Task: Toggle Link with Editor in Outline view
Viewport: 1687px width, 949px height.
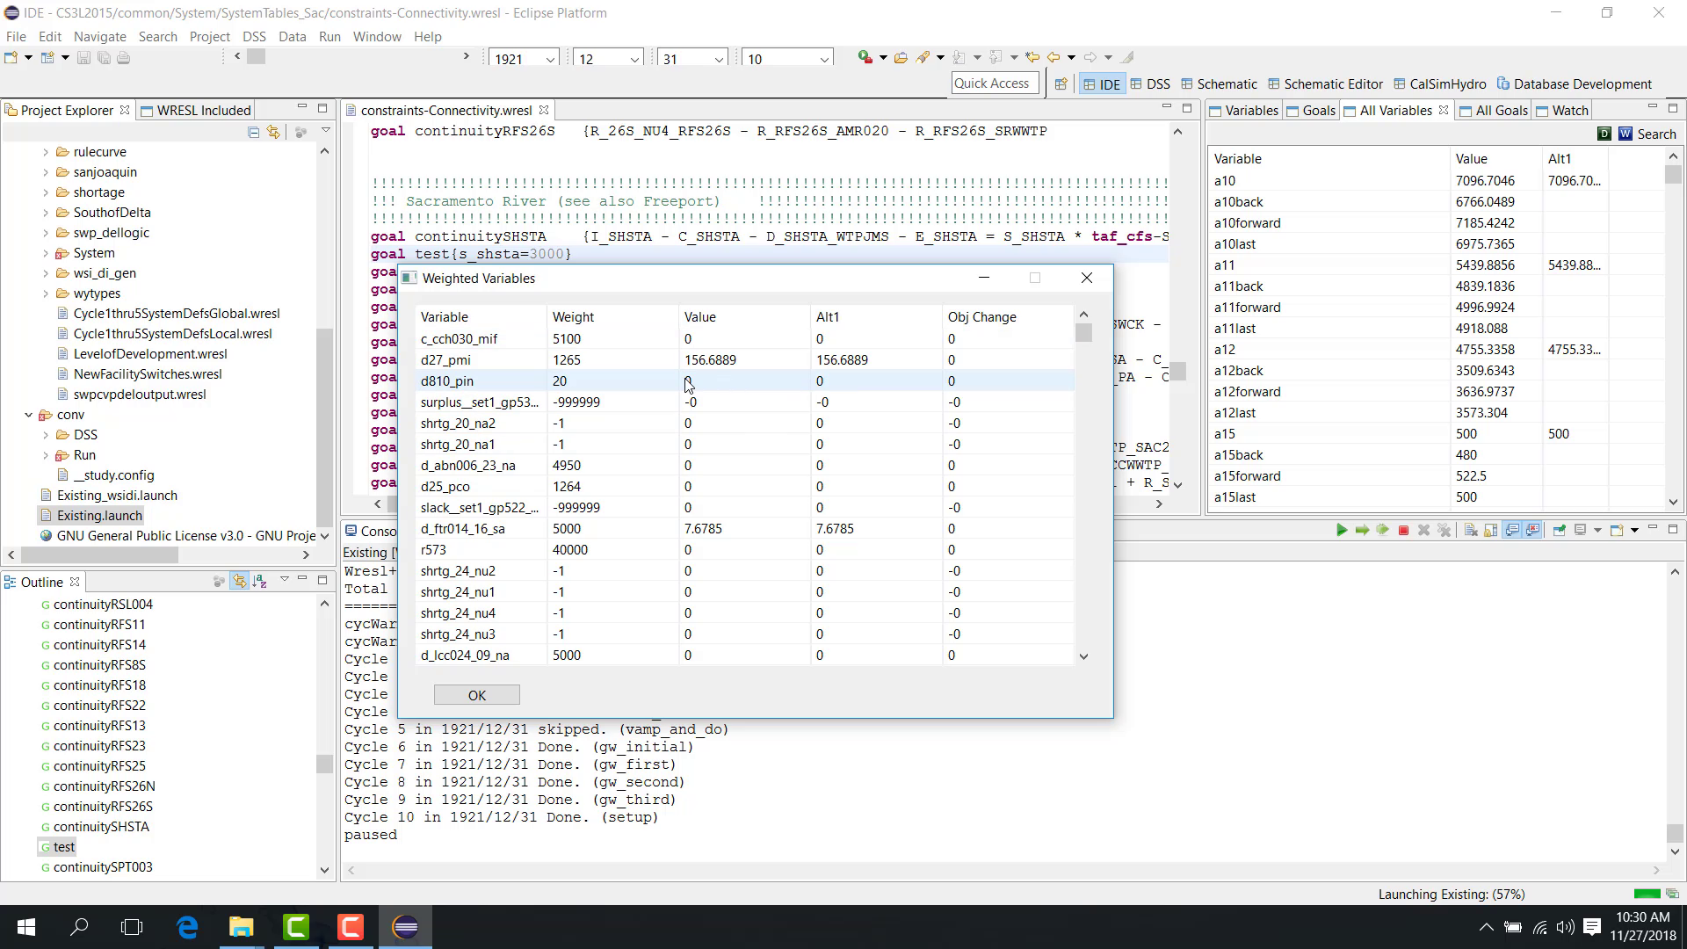Action: 239,581
